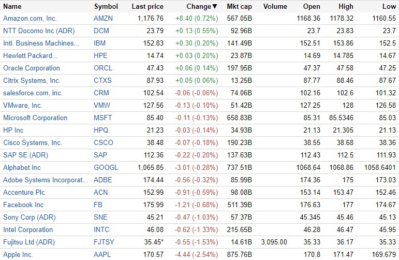Click the Mkt cap column header

pos(239,7)
